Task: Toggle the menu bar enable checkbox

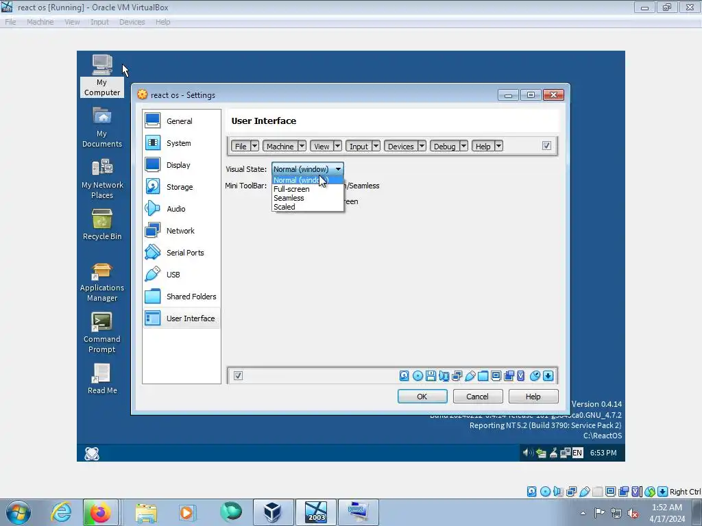Action: [546, 146]
